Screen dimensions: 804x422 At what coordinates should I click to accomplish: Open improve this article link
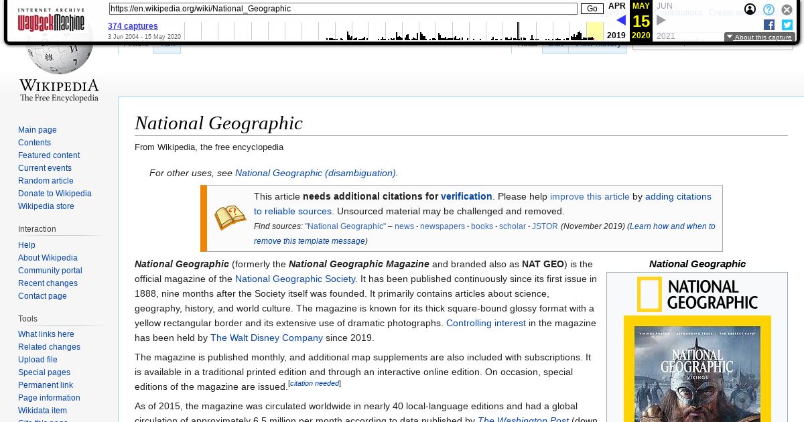(x=590, y=196)
